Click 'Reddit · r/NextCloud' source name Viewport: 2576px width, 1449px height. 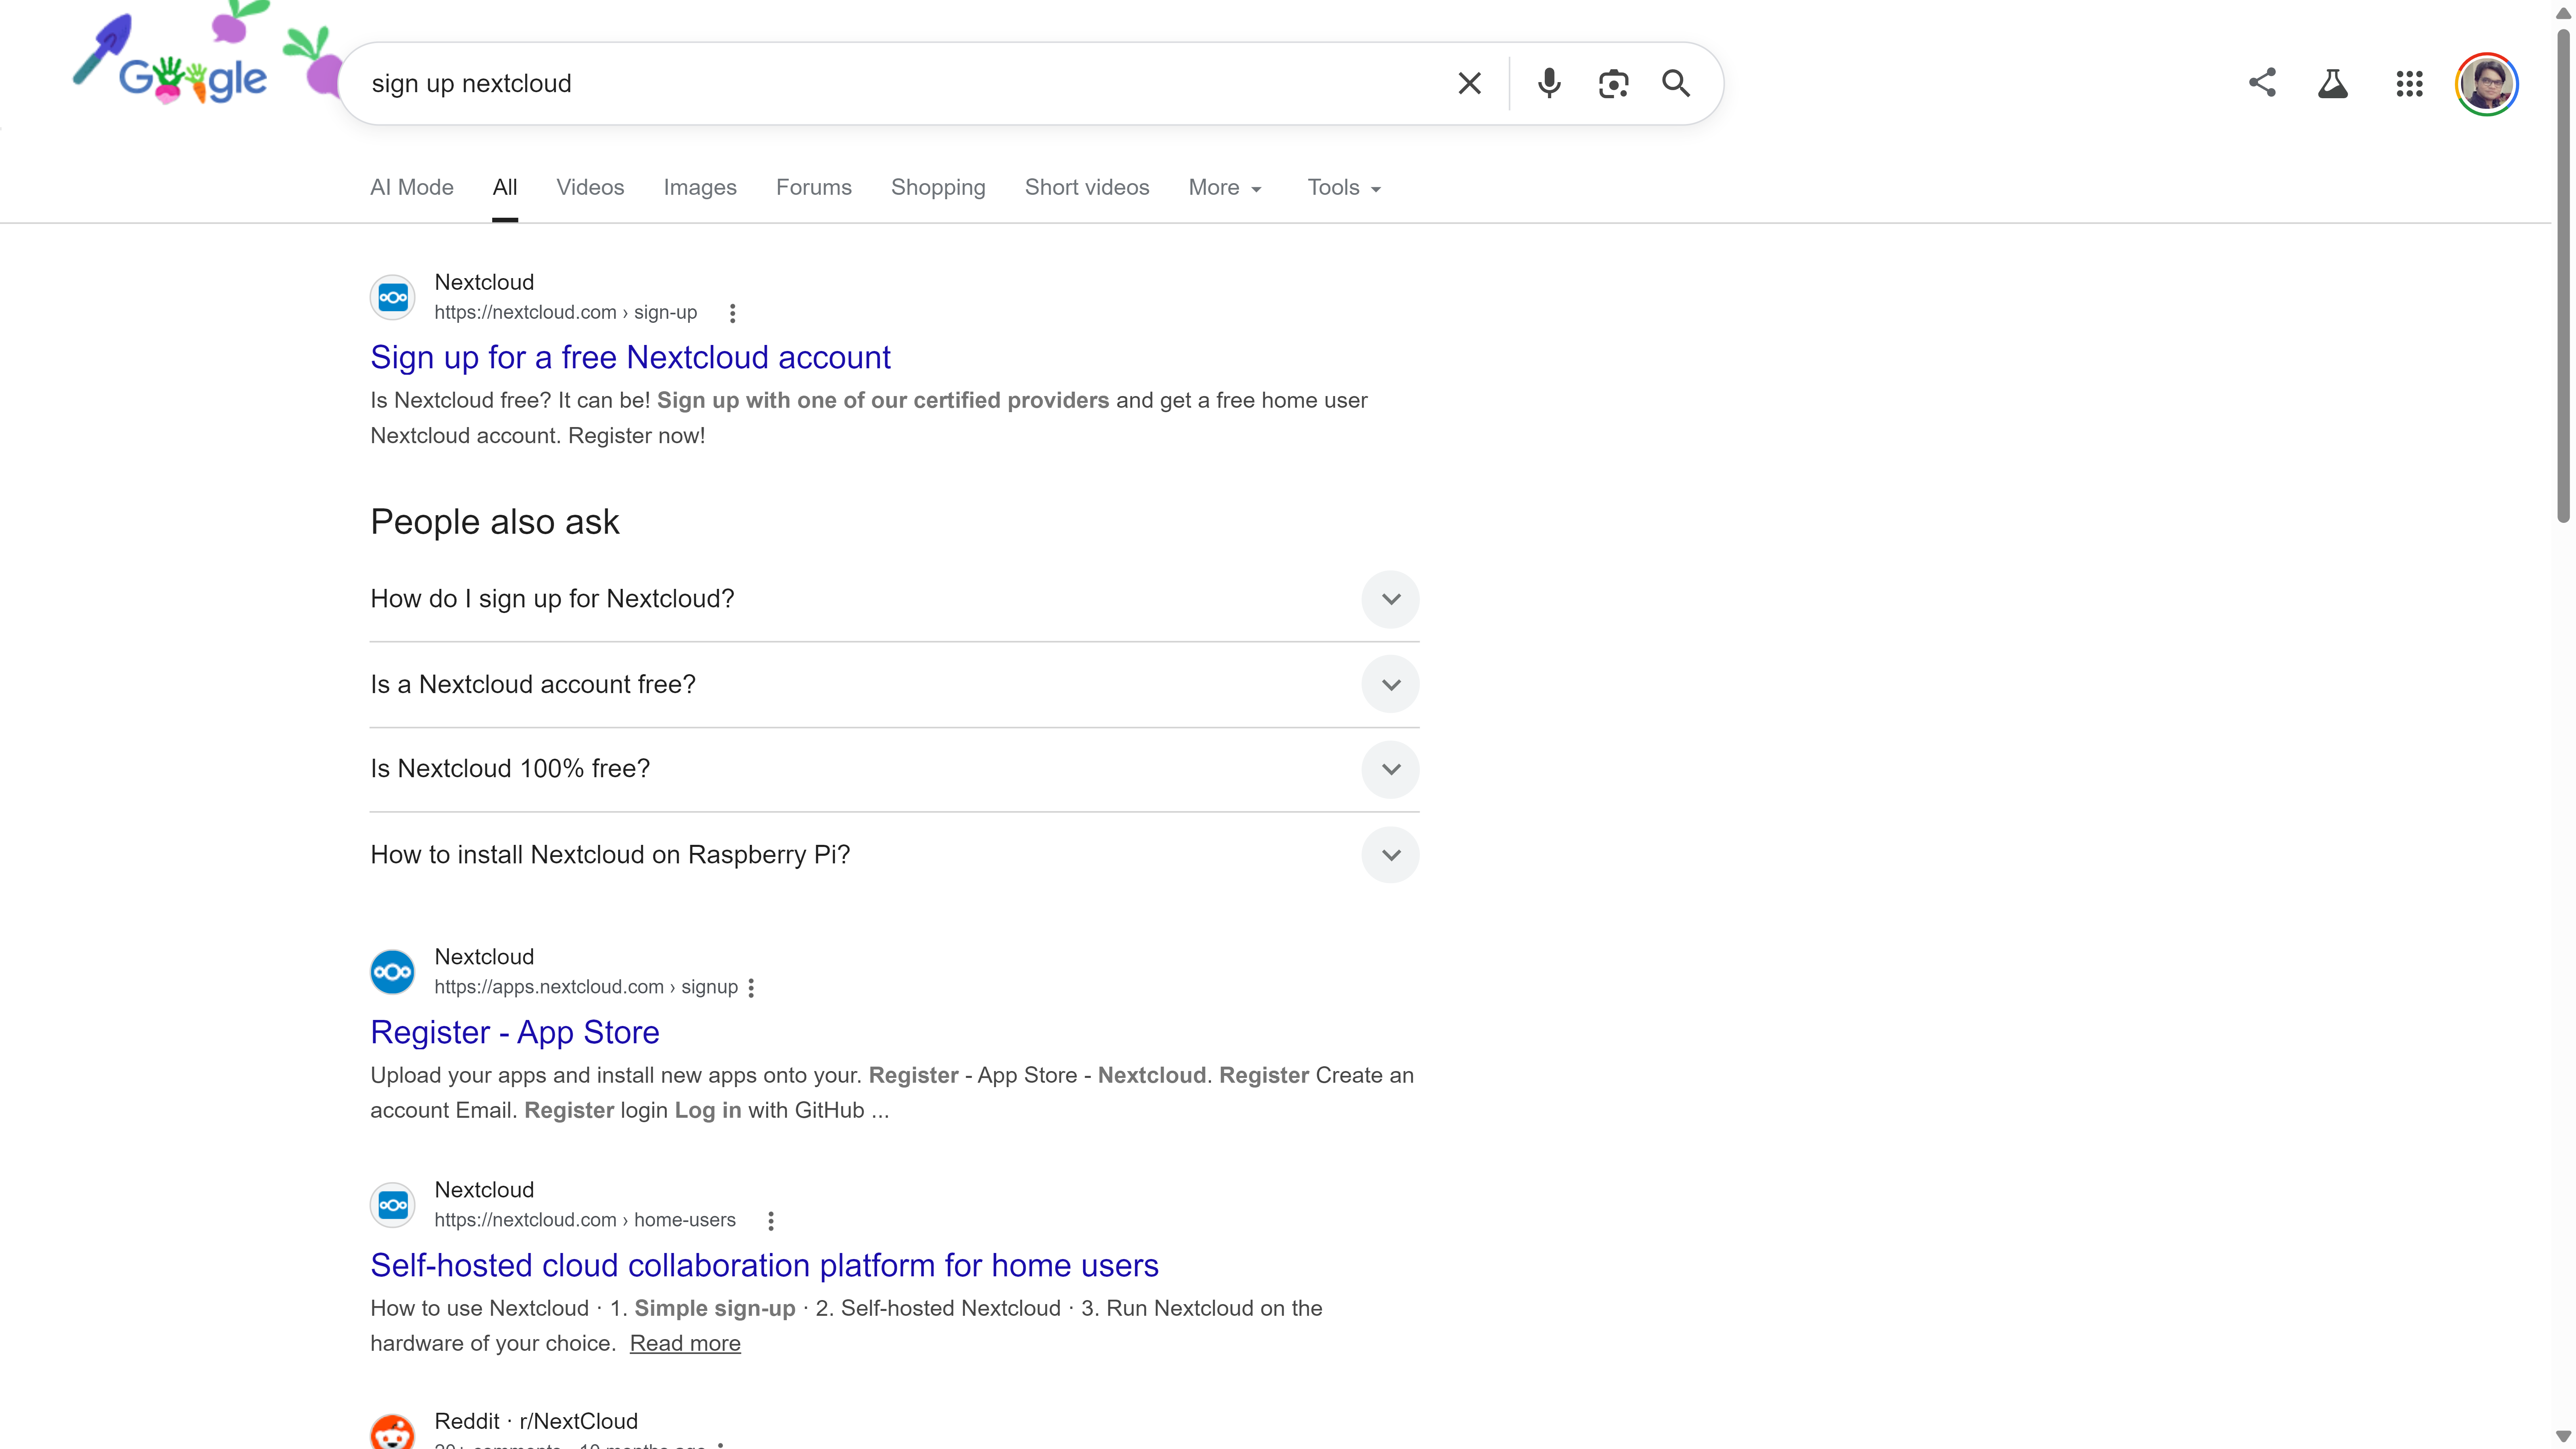[536, 1422]
